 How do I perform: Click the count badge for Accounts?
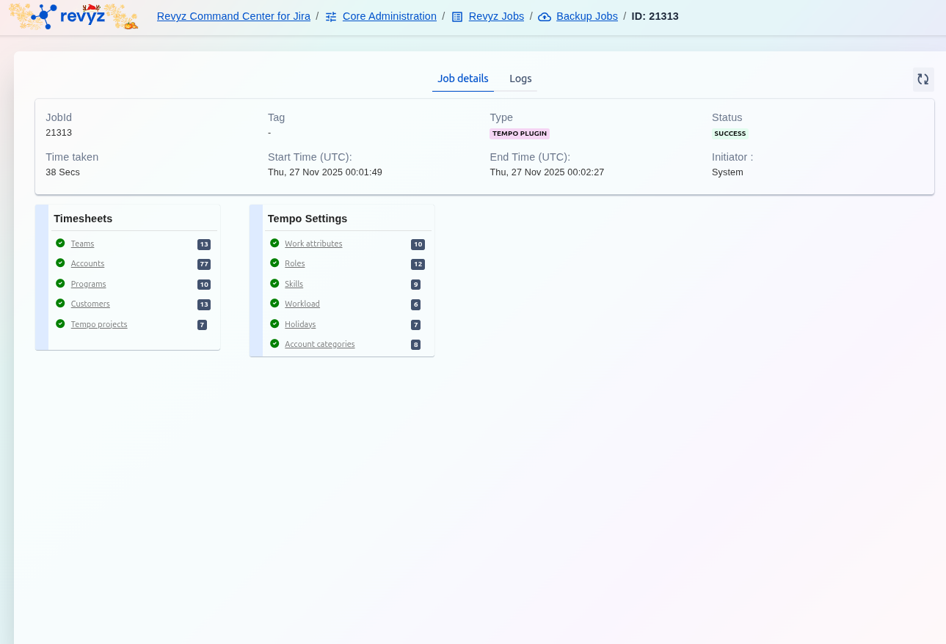coord(204,264)
